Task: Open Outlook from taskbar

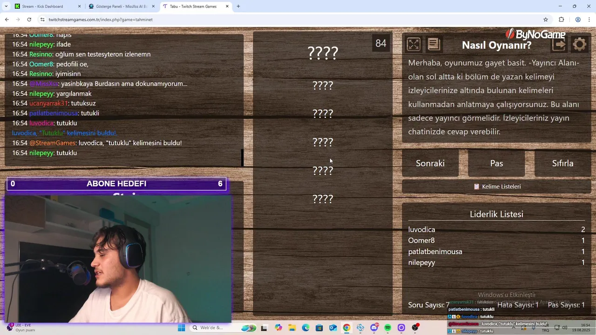Action: [x=333, y=328]
